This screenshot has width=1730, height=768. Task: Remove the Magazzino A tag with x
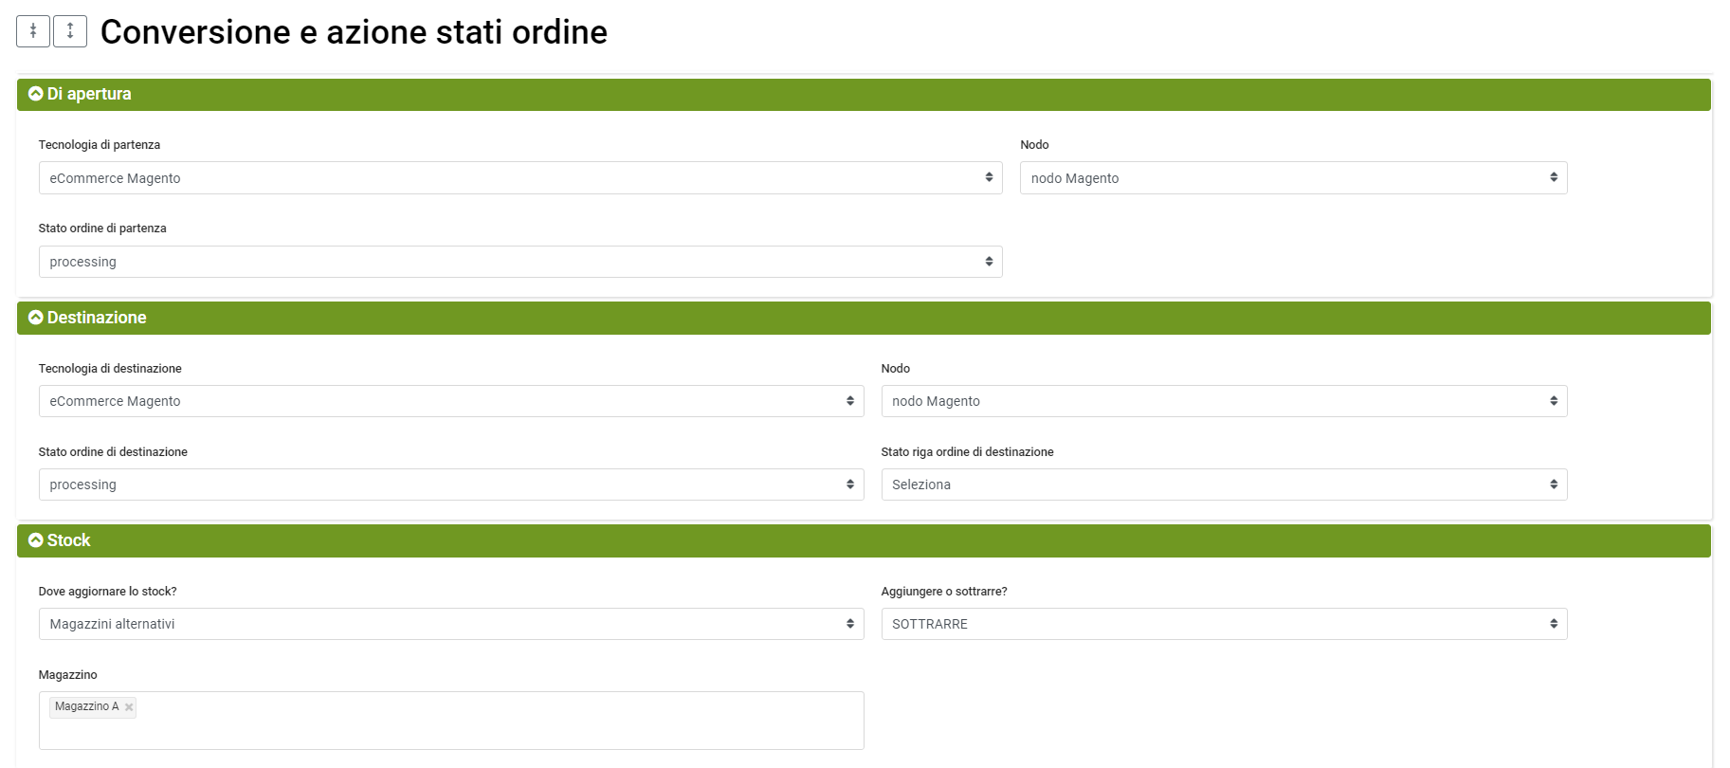(x=129, y=707)
